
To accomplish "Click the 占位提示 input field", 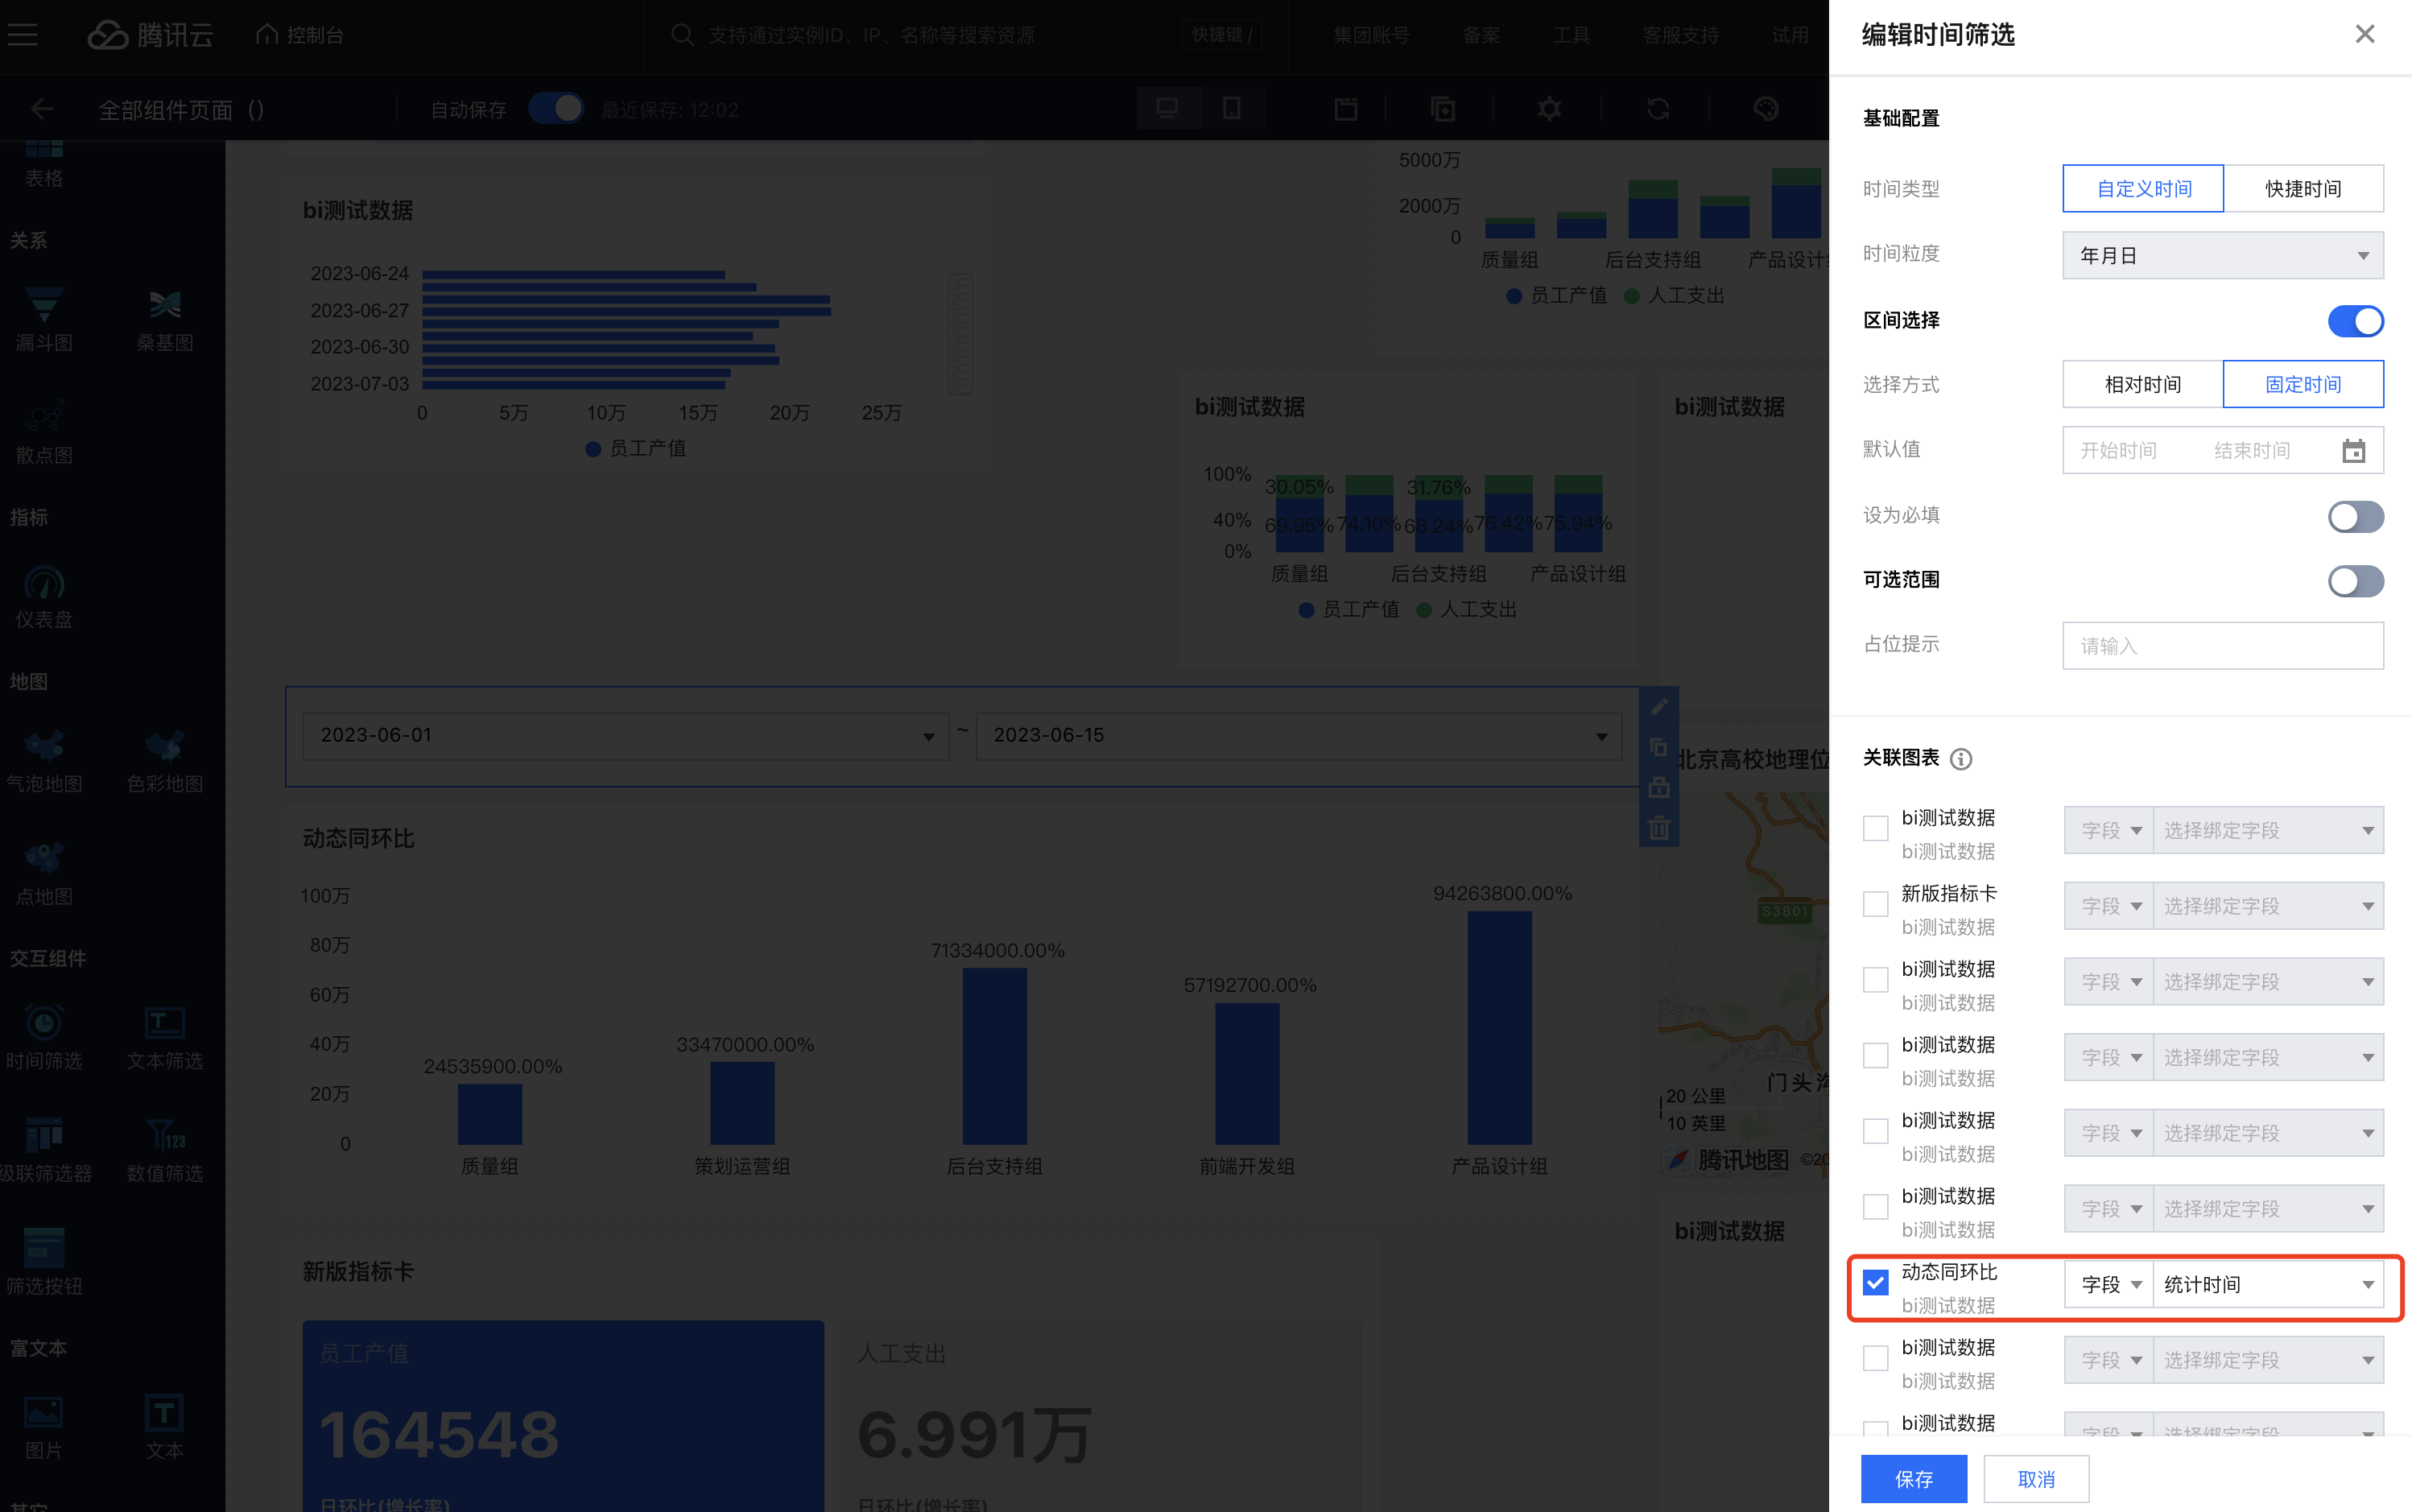I will point(2222,646).
